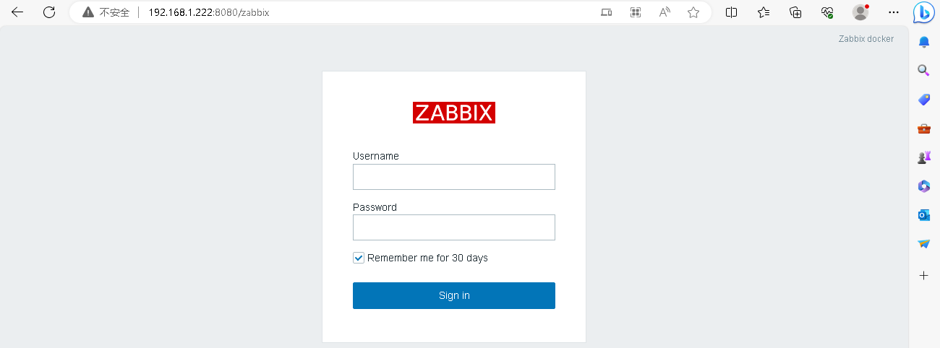Open sidebar notifications bell
Image resolution: width=940 pixels, height=348 pixels.
(923, 42)
